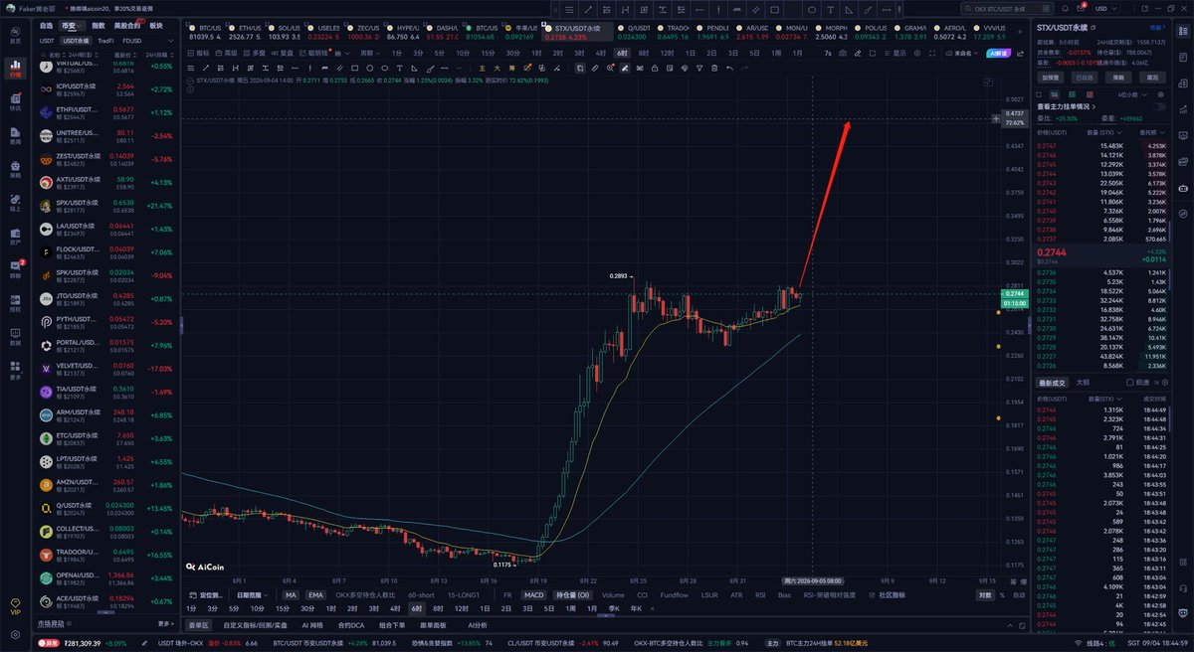
Task: Click the ellipse drawing tool
Action: (384, 68)
